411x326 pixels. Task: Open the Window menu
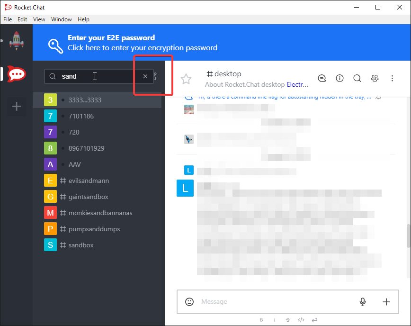tap(62, 19)
